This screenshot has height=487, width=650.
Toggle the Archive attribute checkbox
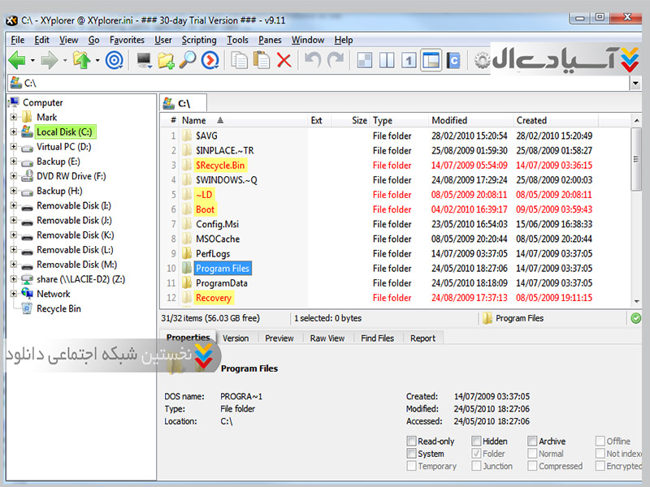coord(532,442)
